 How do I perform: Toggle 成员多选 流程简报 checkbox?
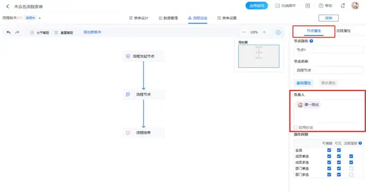(x=351, y=162)
